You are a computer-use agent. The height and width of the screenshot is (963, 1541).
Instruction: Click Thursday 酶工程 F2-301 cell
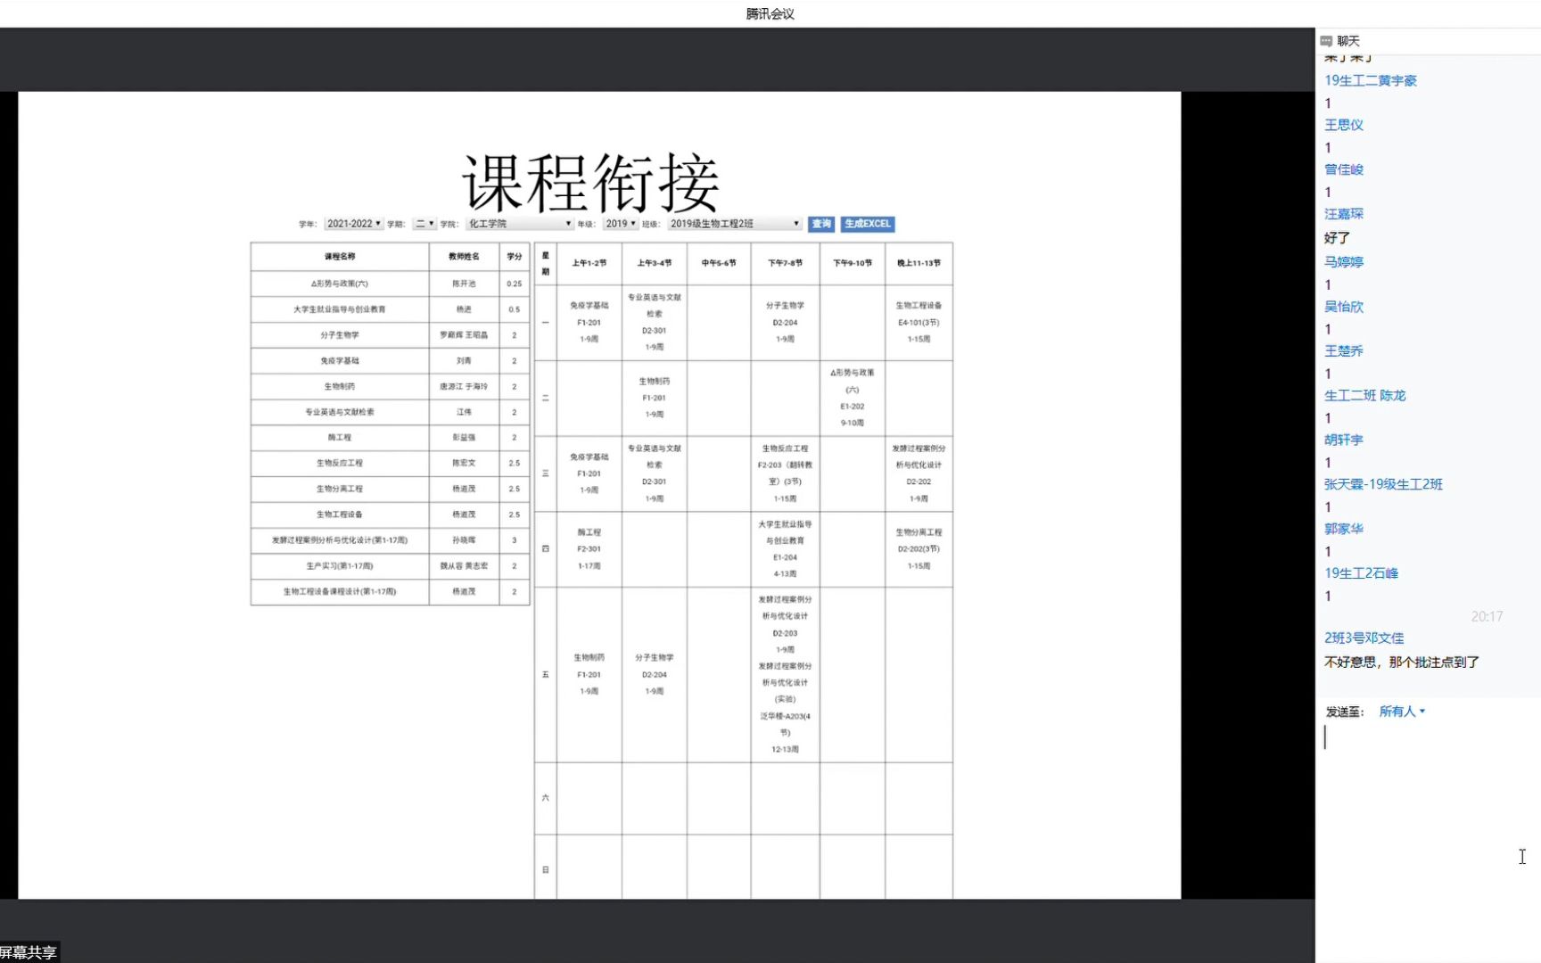[x=589, y=549]
